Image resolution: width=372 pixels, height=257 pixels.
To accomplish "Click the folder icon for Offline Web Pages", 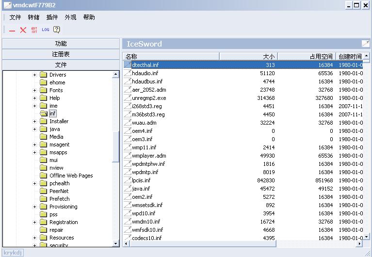I will 44,176.
